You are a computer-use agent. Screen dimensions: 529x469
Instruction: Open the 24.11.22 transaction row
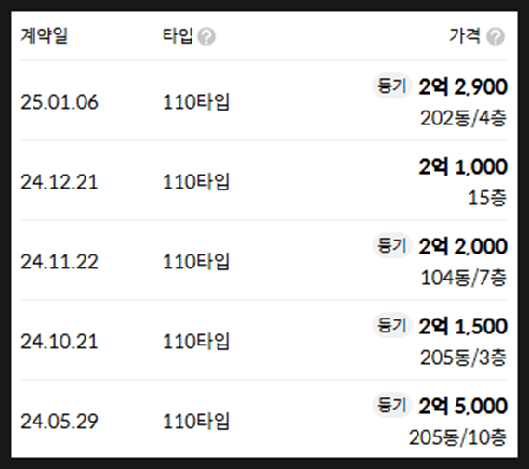(263, 260)
